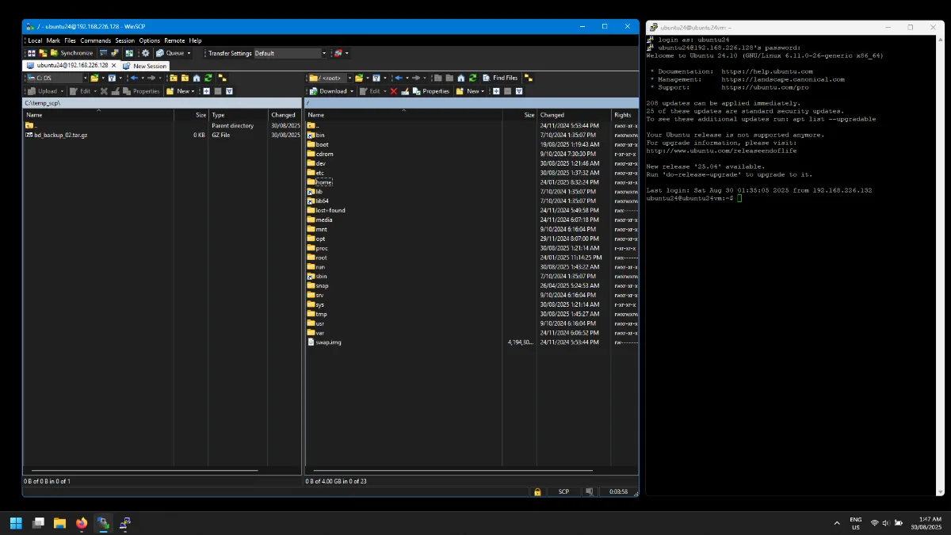Expand the Queue dropdown arrow
This screenshot has width=951, height=535.
click(x=189, y=53)
